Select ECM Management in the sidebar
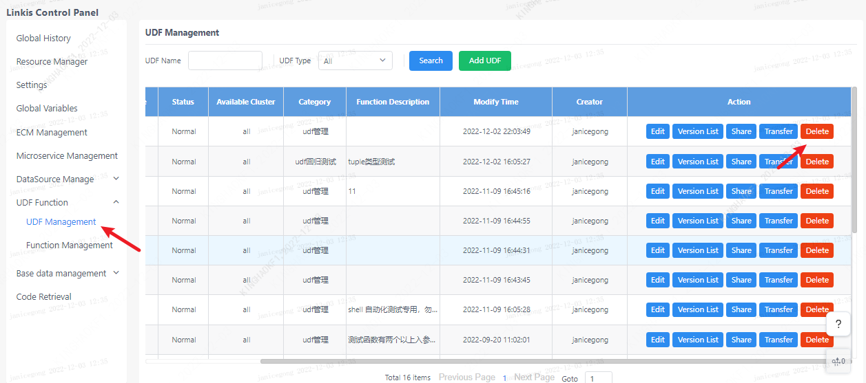This screenshot has height=383, width=866. [52, 132]
